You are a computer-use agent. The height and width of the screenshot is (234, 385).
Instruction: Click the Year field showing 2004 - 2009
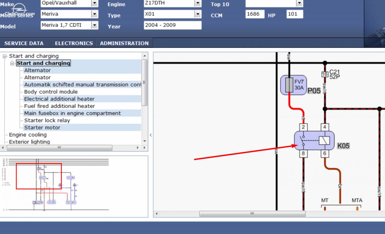(173, 25)
